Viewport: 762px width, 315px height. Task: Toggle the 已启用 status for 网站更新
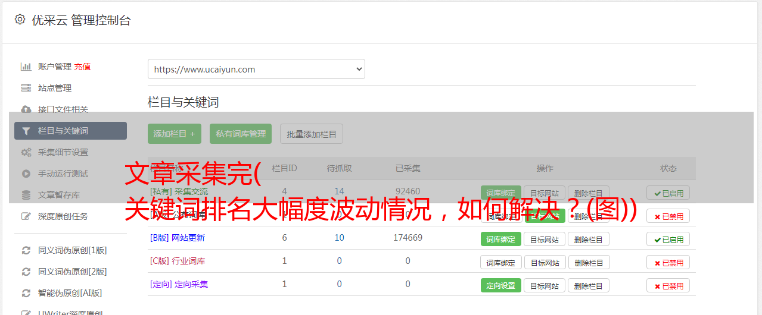click(668, 239)
